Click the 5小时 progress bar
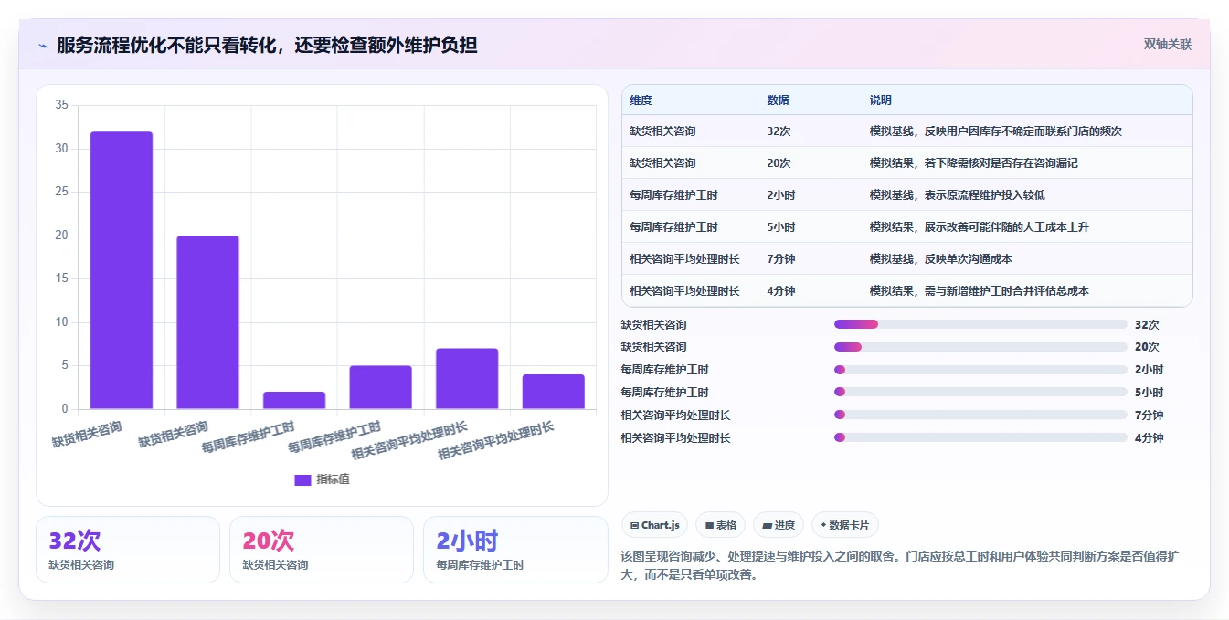This screenshot has height=620, width=1229. tap(980, 393)
